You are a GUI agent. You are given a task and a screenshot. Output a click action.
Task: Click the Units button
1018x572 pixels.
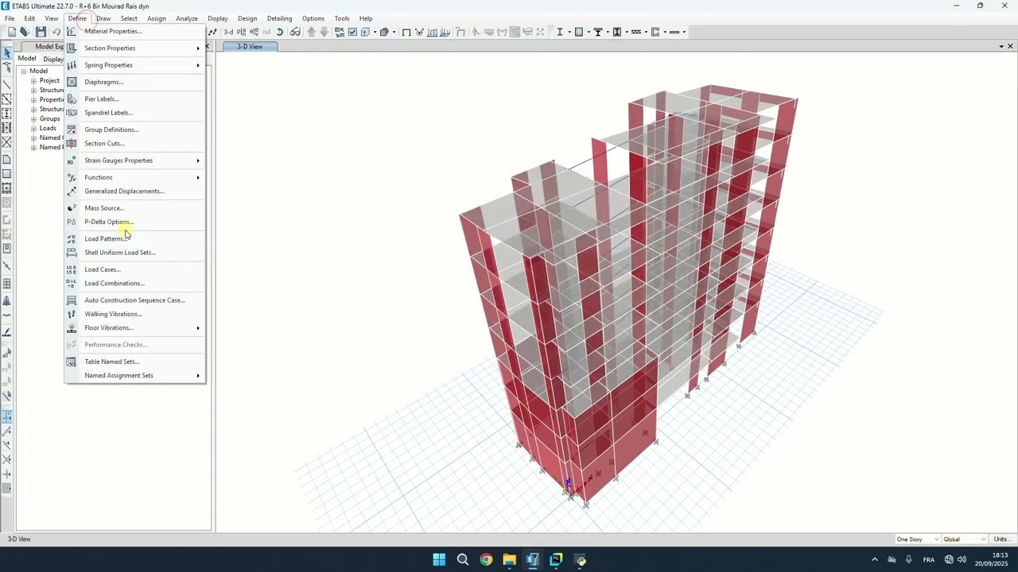coord(1002,539)
